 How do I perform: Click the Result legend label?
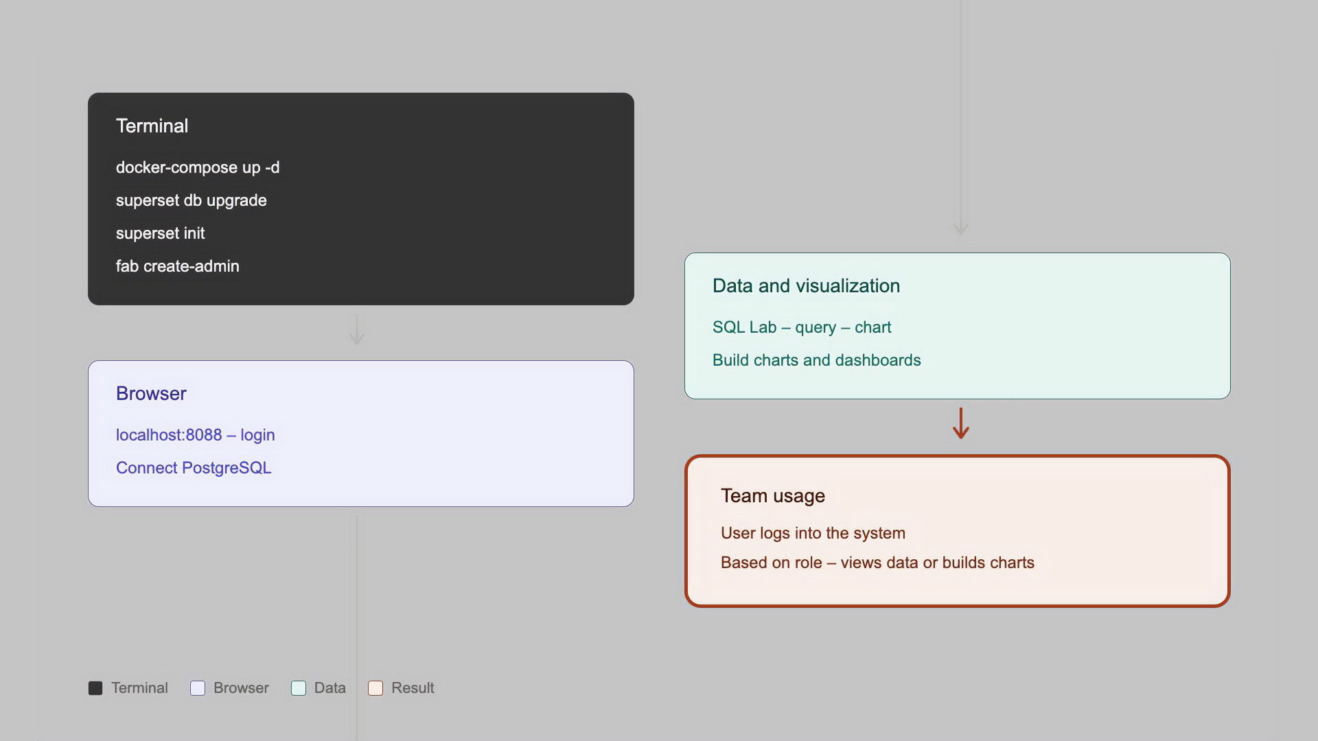pyautogui.click(x=413, y=688)
